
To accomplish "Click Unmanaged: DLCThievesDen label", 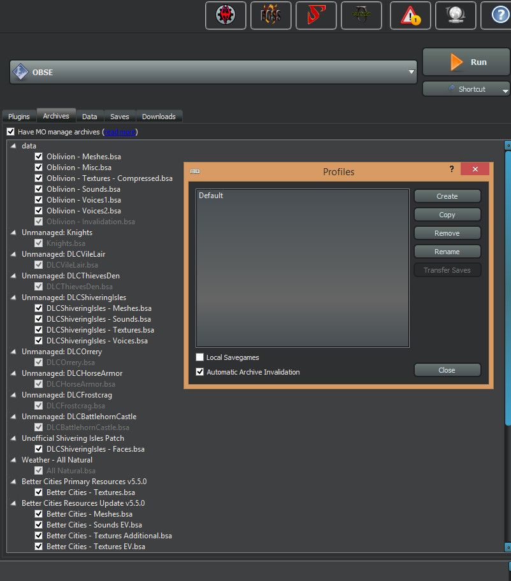I will [x=71, y=276].
